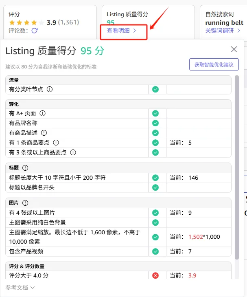
Task: Click 标题以品牌名开头 text
Action: [x=32, y=187]
